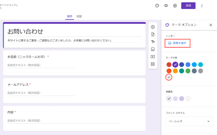Screen dimensions: 217x135
Task: Select the gray background color option
Action: coord(188,98)
